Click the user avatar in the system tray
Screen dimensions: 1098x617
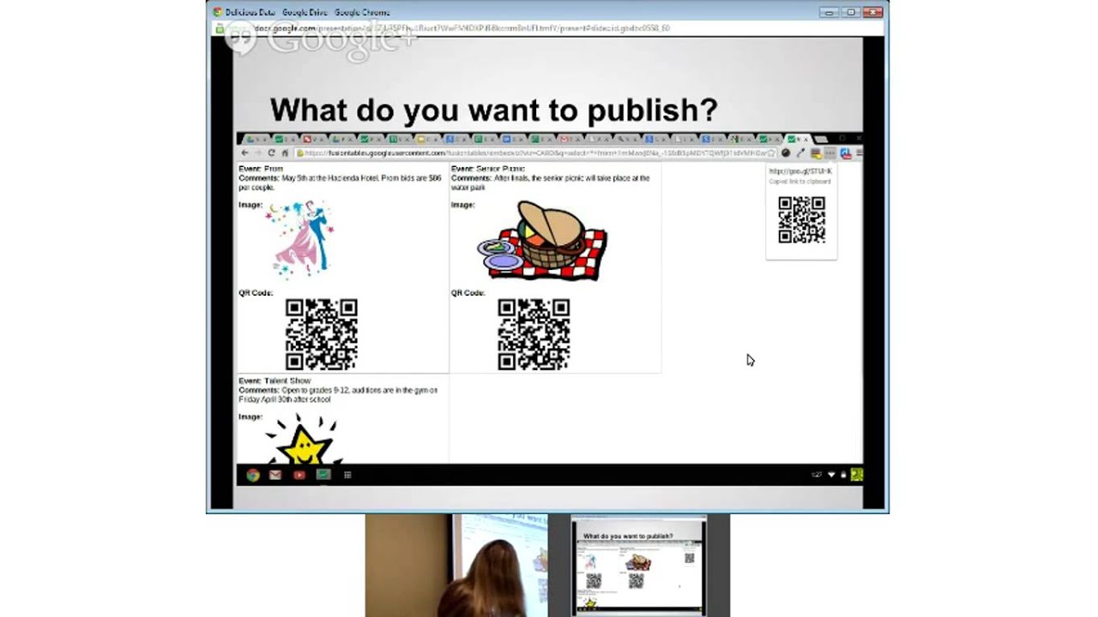pos(856,475)
